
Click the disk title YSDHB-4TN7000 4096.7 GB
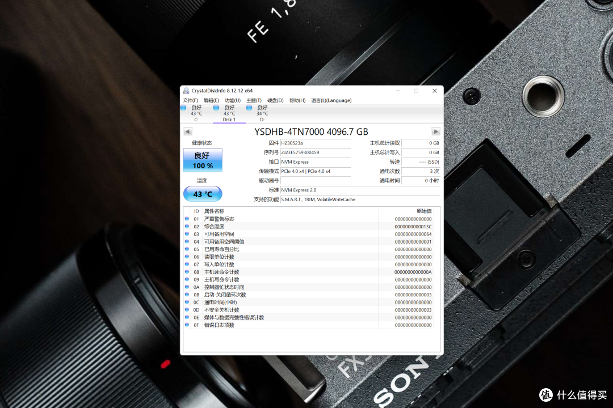click(311, 131)
